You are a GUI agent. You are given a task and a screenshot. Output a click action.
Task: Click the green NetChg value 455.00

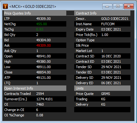coord(42,24)
